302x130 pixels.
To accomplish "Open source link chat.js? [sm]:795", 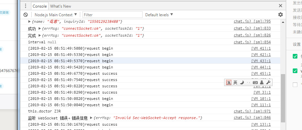I will (252, 22).
